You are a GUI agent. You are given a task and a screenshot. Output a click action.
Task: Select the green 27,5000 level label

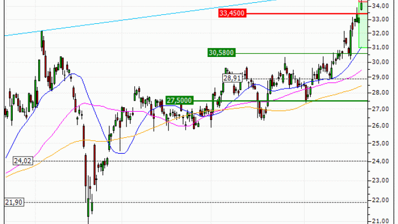pos(180,100)
